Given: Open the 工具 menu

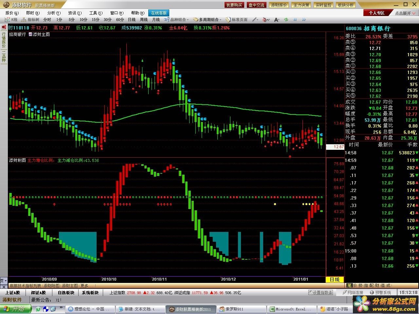Looking at the screenshot, I should point(96,13).
